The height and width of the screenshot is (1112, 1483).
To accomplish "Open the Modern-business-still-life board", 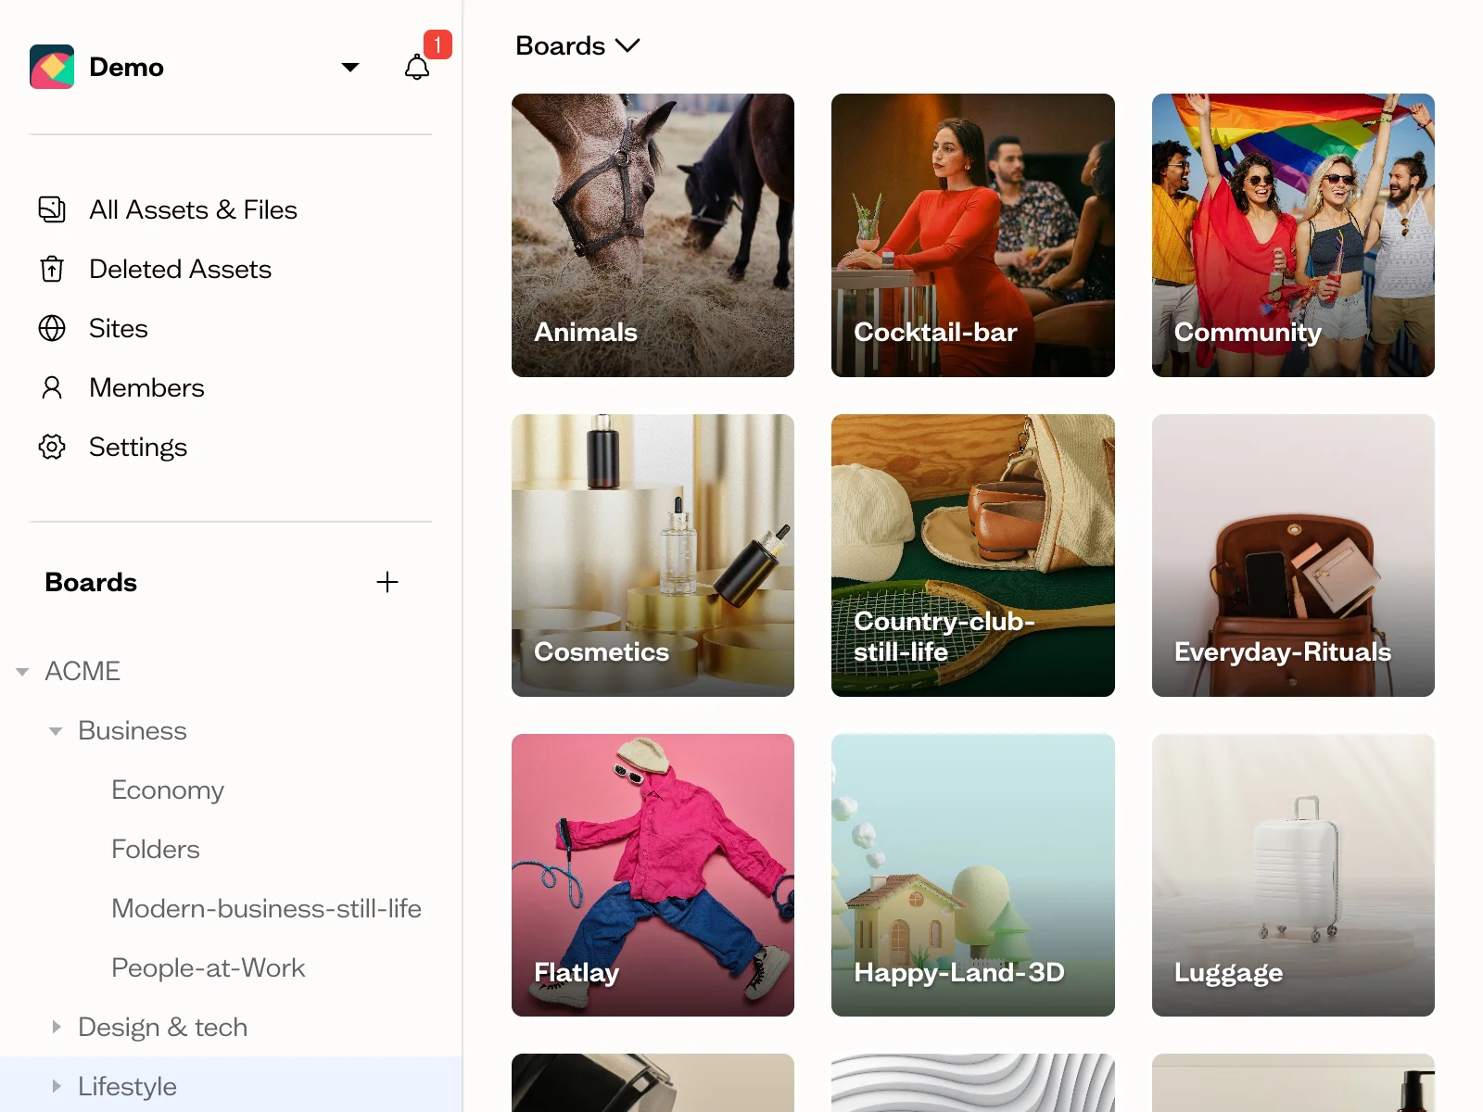I will tap(266, 908).
